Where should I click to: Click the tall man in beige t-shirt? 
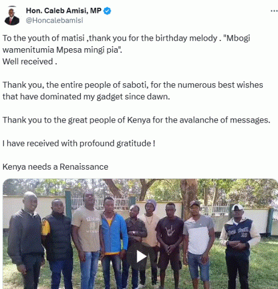click(86, 240)
